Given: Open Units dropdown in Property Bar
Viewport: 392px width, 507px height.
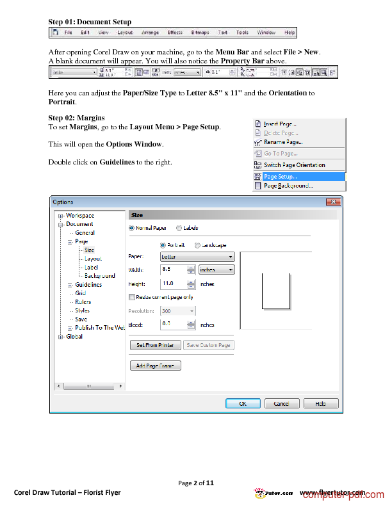Looking at the screenshot, I should click(187, 72).
